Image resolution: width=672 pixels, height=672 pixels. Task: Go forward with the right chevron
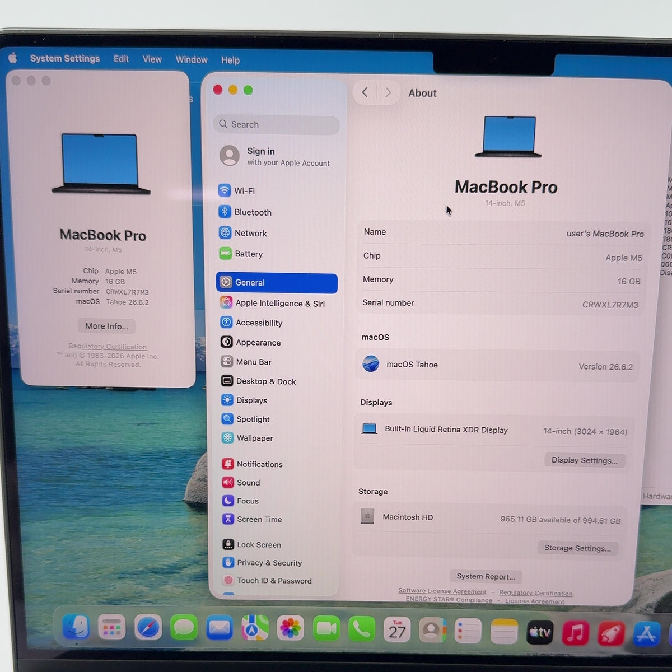click(x=388, y=92)
